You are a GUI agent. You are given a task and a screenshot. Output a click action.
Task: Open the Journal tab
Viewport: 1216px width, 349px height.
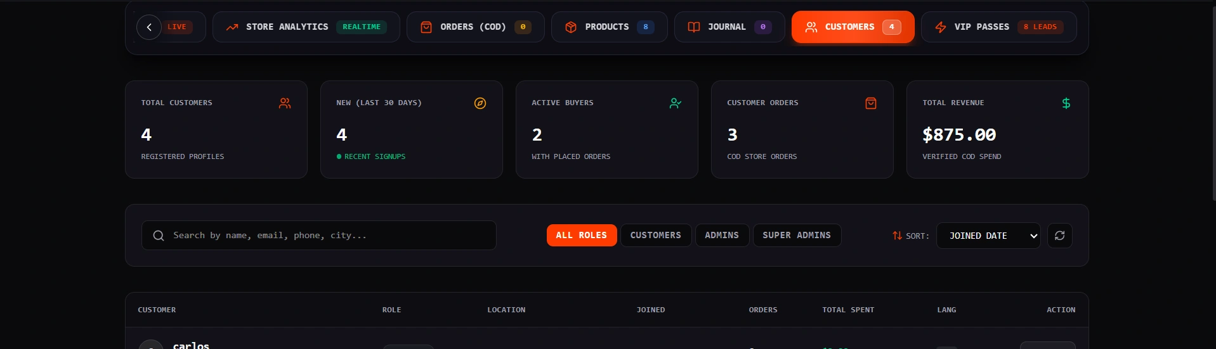(x=729, y=27)
